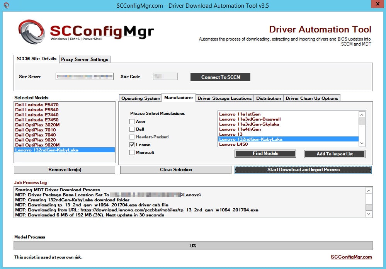The image size is (386, 269).
Task: Select Lenovo 11e4thGen model
Action: pyautogui.click(x=288, y=129)
